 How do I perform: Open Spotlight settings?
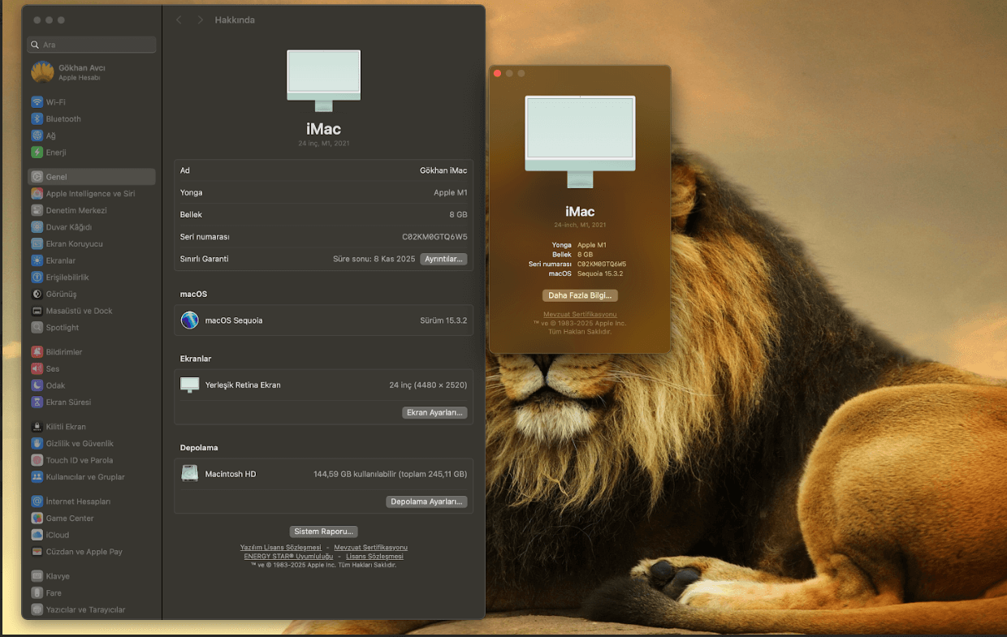pos(92,328)
